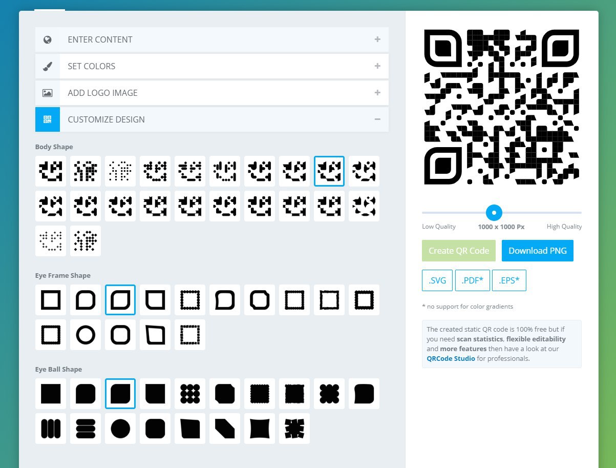Choose the dotted square eye frame in first row
616x468 pixels.
[190, 300]
